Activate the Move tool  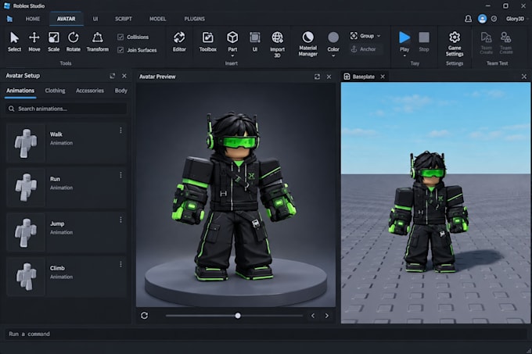point(34,41)
